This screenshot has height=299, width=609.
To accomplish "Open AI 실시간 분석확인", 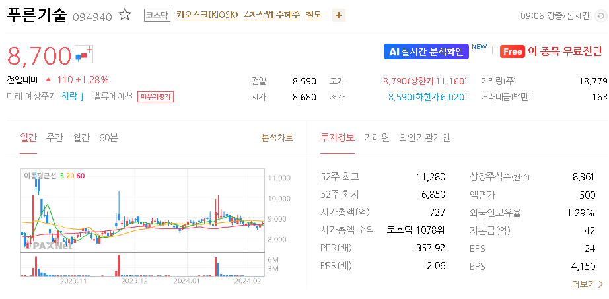I will 426,51.
